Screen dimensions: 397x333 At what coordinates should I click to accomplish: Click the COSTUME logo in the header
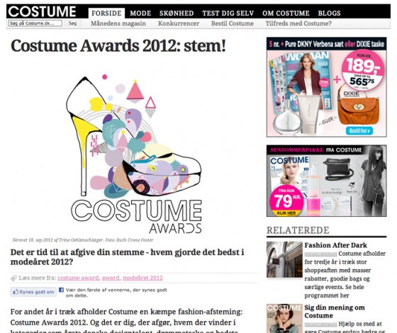click(42, 11)
